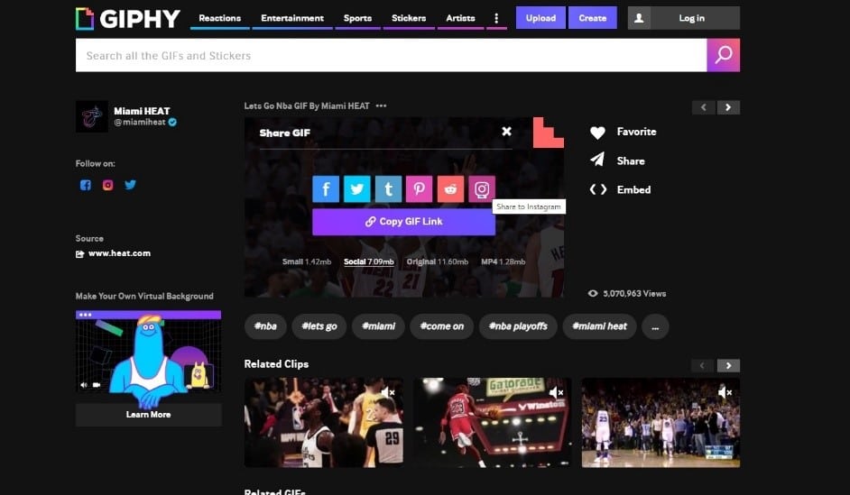Viewport: 850px width, 495px height.
Task: Click the magnifier search button
Action: (723, 55)
